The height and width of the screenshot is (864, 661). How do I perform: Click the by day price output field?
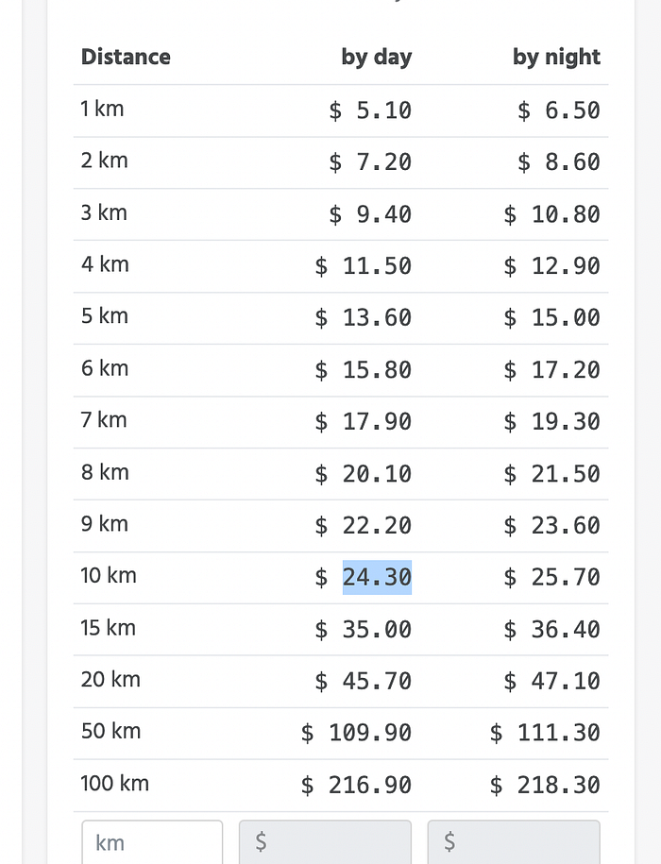[x=325, y=842]
